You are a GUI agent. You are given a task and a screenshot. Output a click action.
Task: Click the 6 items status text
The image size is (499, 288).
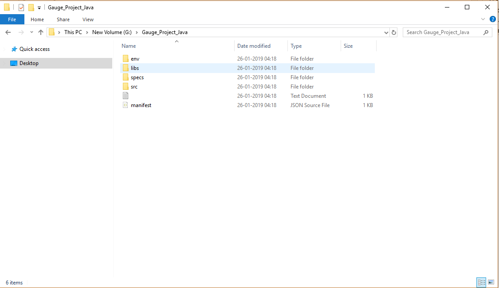click(x=14, y=283)
